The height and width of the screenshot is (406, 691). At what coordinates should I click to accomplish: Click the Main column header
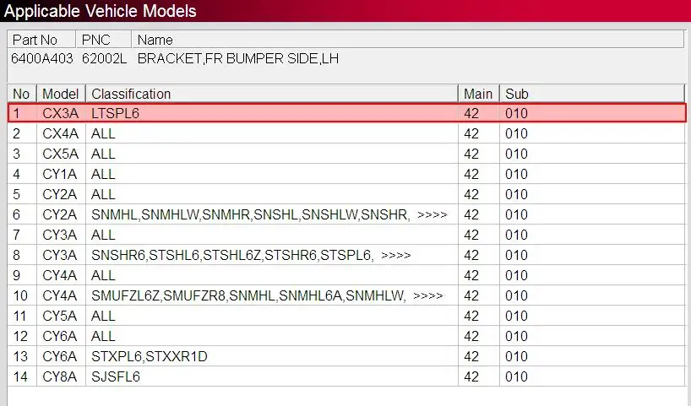pos(479,94)
